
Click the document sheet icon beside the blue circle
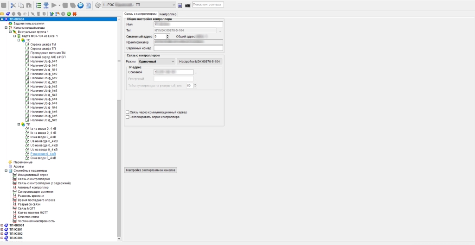click(88, 5)
